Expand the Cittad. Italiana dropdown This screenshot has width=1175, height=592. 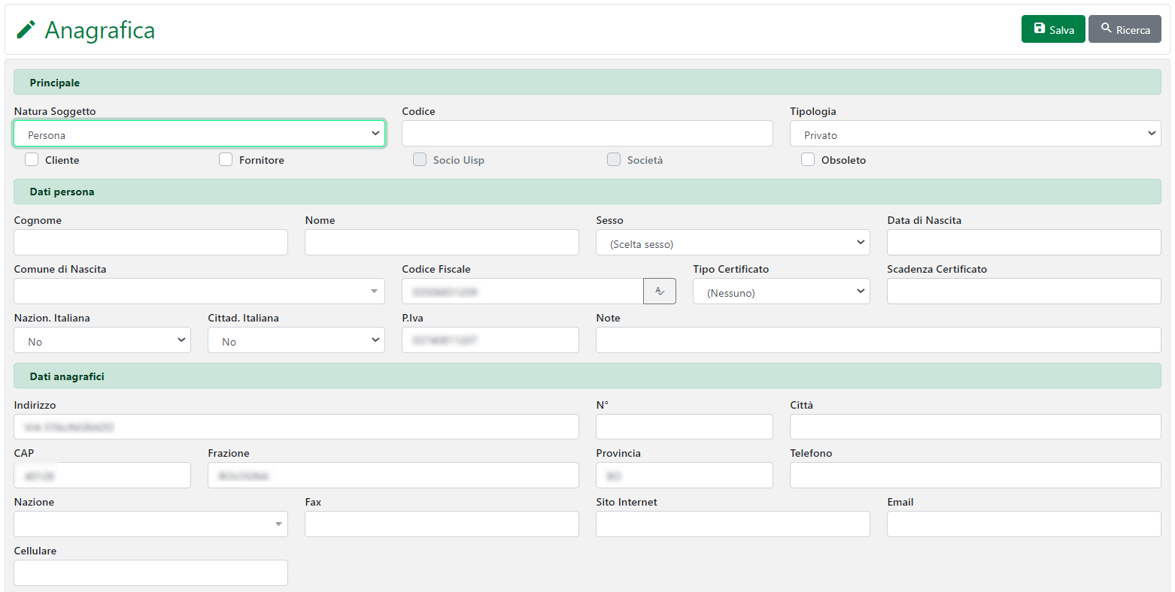(x=296, y=340)
